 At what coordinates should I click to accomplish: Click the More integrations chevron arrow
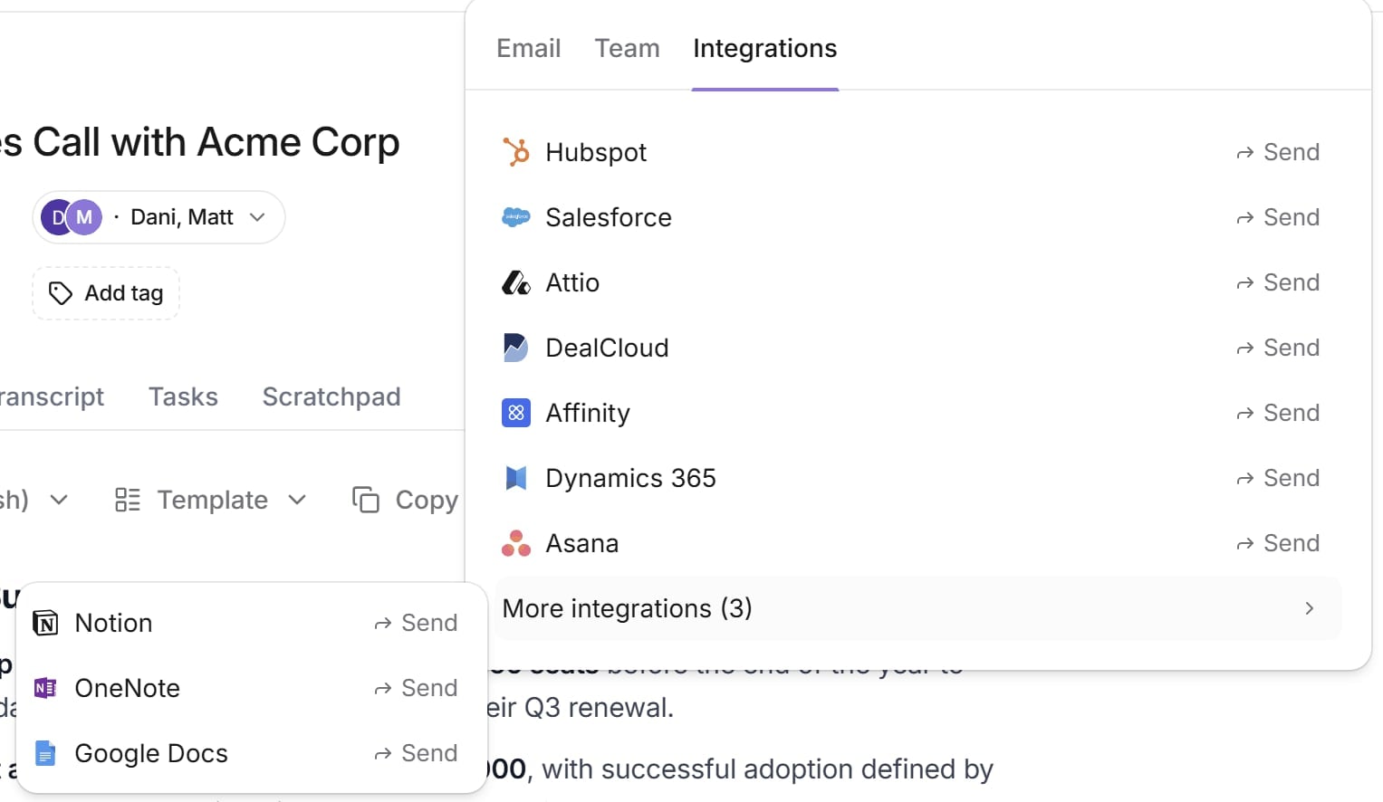point(1309,608)
